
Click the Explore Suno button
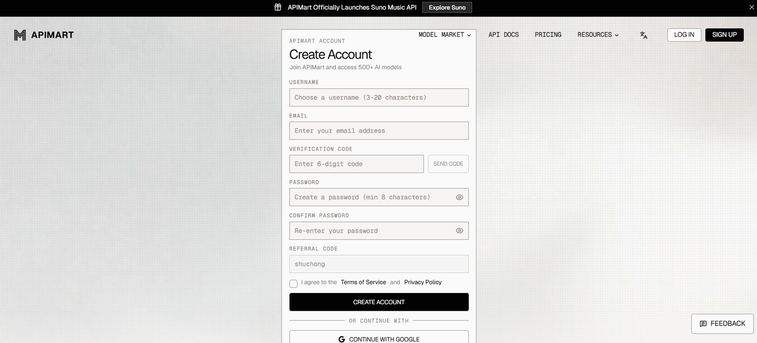click(x=447, y=8)
